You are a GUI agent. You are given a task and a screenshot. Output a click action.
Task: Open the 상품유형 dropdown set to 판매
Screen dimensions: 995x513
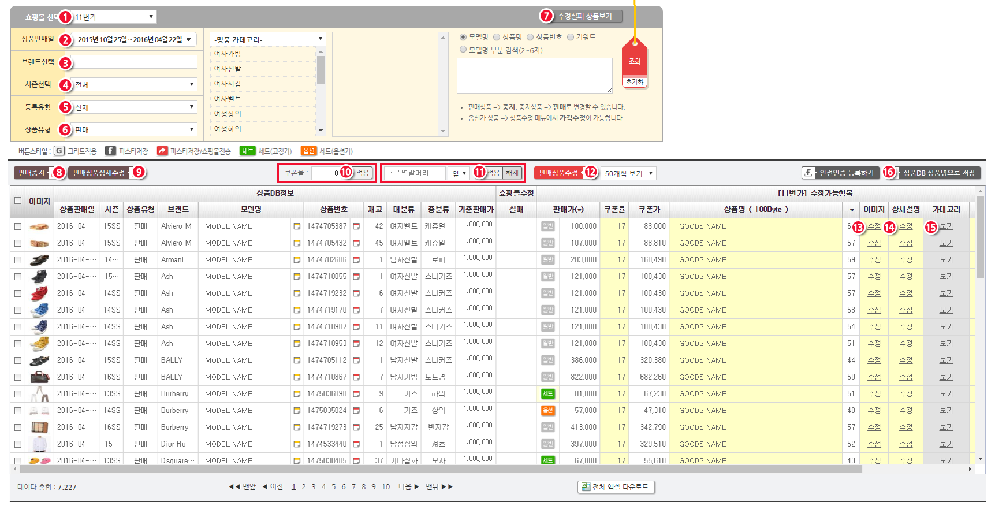click(x=135, y=130)
